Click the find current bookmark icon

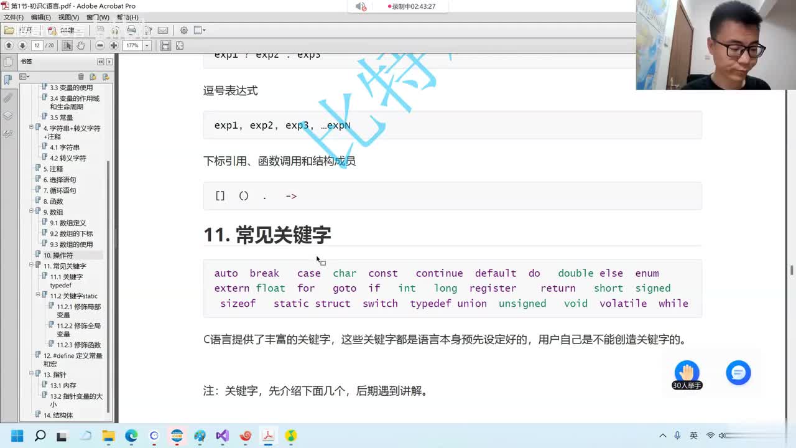(106, 77)
